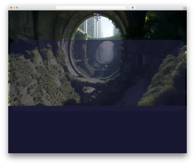
Task: Open the reader download icon beside address bar
Action: [x=133, y=7]
